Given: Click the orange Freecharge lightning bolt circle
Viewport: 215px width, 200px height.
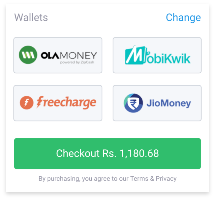Looking at the screenshot, I should tap(27, 103).
